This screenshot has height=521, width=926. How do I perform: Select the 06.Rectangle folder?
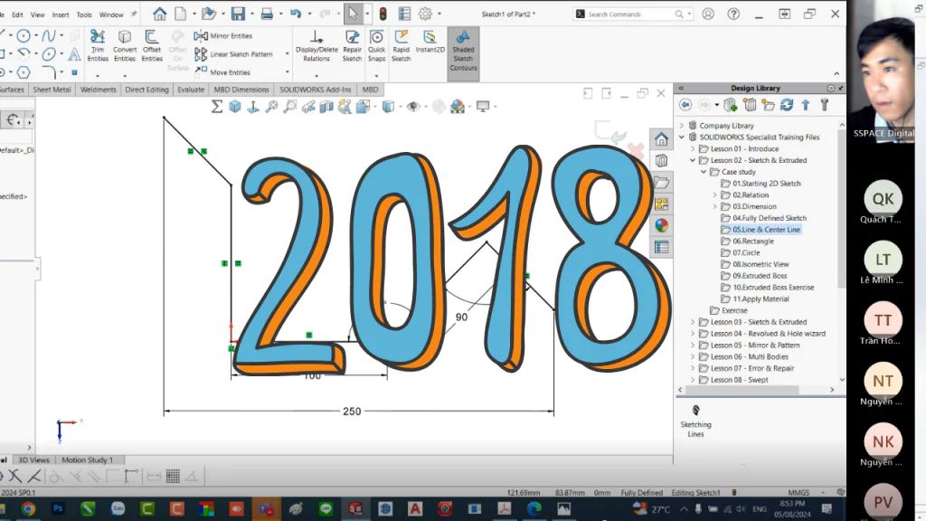[x=753, y=241]
